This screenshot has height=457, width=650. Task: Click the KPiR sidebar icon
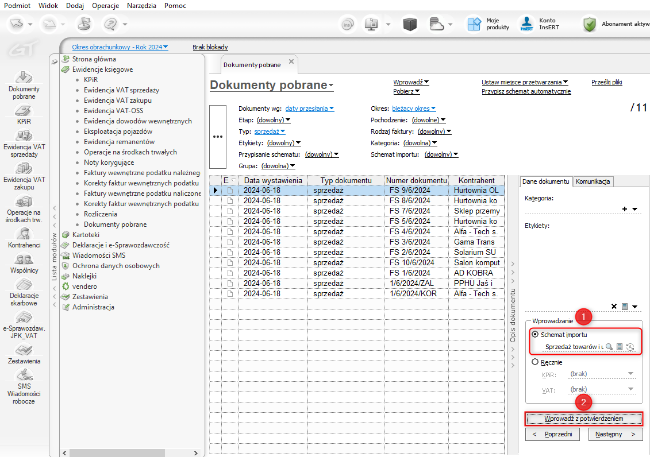pyautogui.click(x=24, y=111)
